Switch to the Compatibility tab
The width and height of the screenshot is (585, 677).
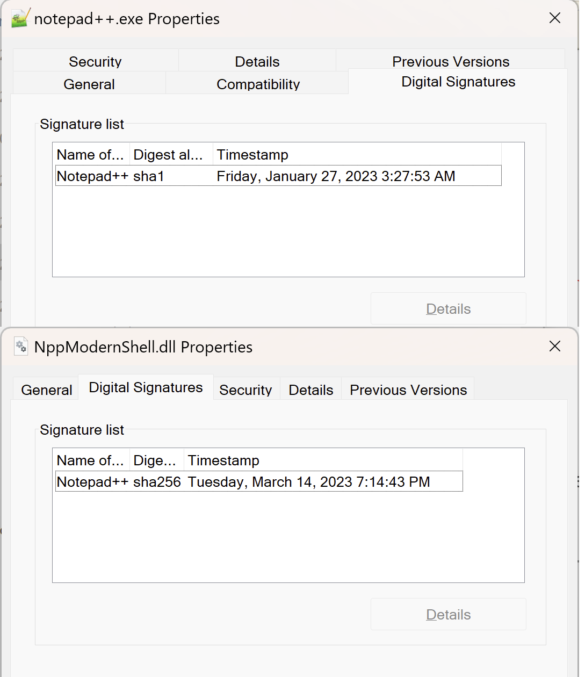click(258, 84)
